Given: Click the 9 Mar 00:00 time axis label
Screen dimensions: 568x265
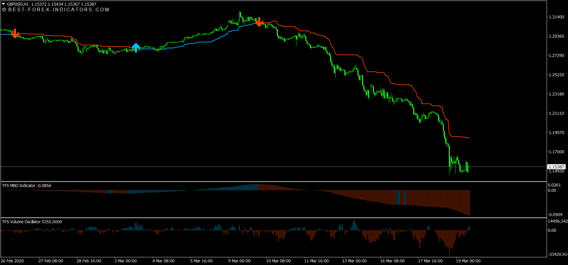Looking at the screenshot, I should [x=239, y=261].
